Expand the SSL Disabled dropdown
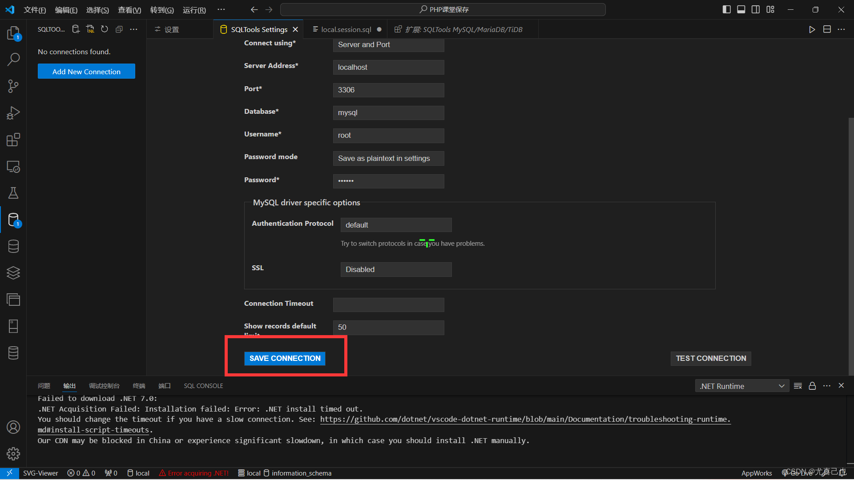Viewport: 854px width, 480px height. tap(396, 269)
